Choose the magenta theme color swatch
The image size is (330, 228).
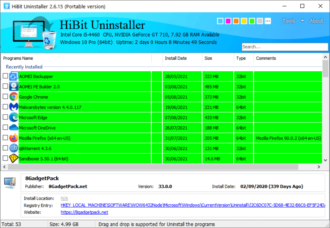tap(228, 21)
